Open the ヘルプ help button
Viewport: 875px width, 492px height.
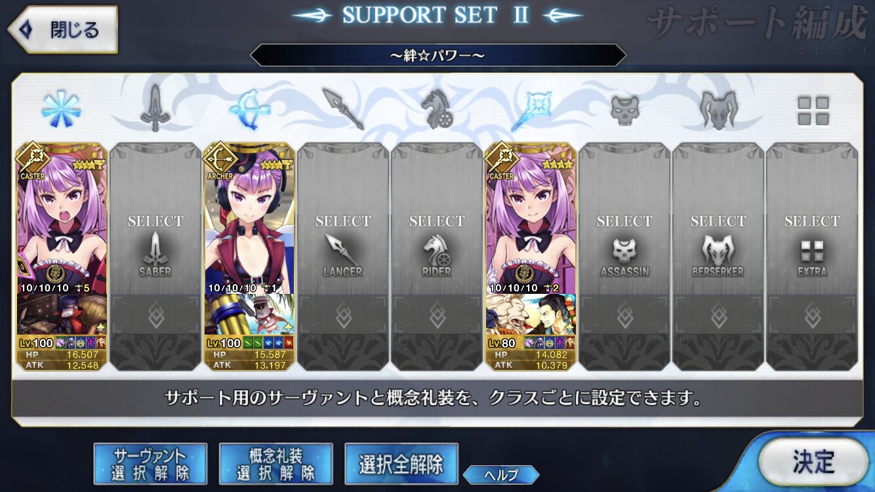point(501,475)
